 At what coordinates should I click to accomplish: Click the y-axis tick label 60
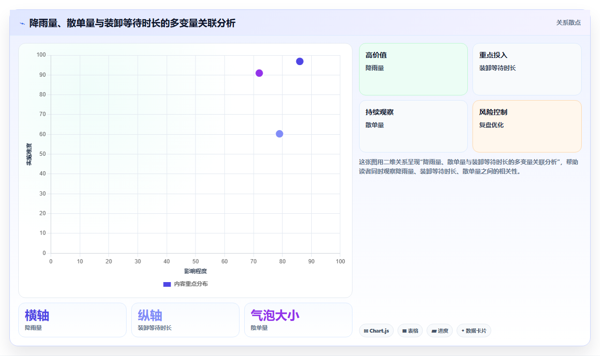point(43,134)
